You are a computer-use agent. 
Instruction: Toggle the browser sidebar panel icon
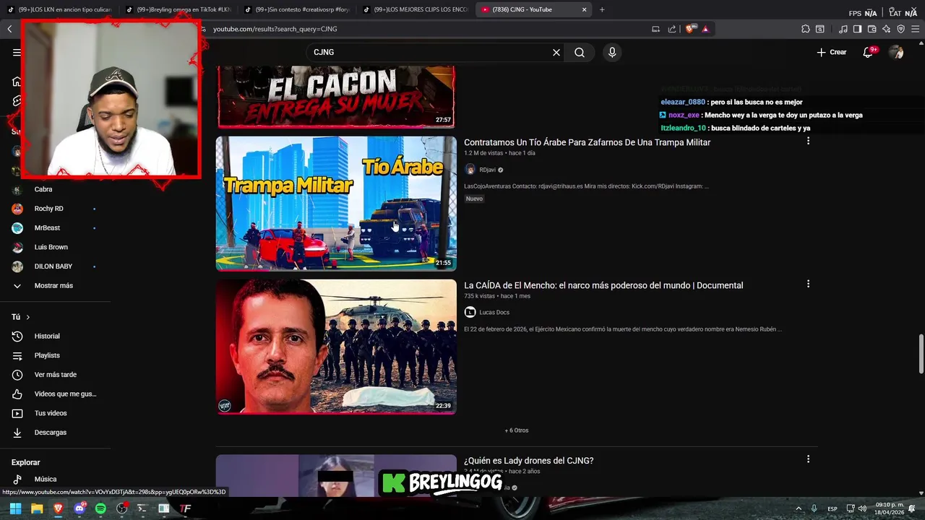point(857,29)
